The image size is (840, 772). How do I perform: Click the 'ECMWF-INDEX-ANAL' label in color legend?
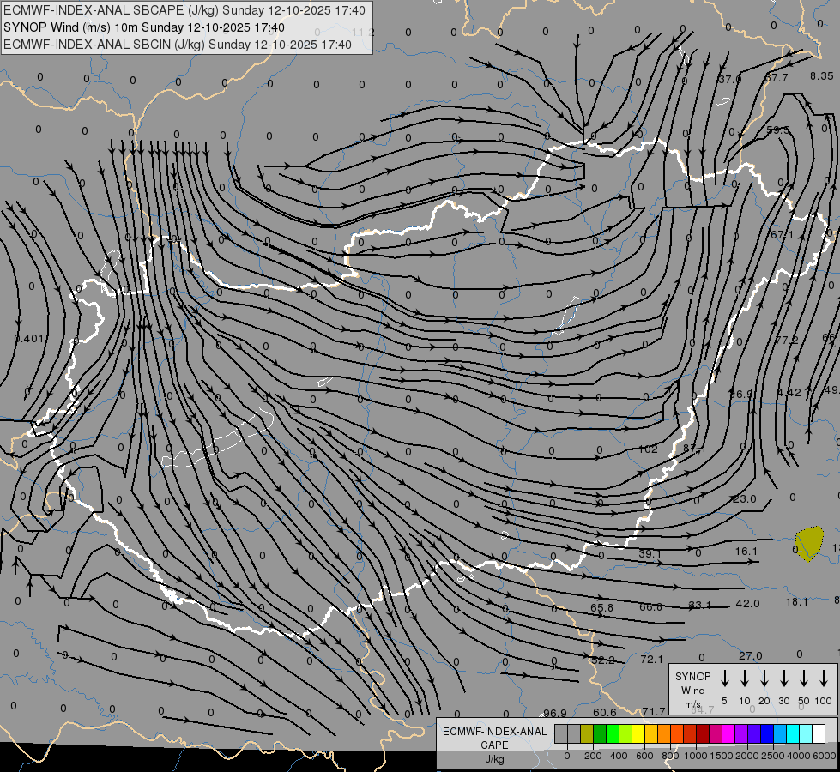pyautogui.click(x=494, y=732)
